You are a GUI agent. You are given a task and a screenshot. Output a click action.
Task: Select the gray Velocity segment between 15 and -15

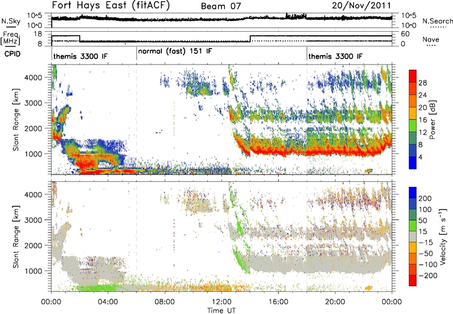tap(413, 236)
